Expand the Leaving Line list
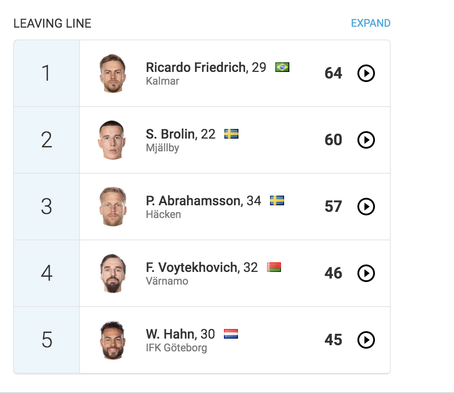Image resolution: width=454 pixels, height=393 pixels. 371,23
